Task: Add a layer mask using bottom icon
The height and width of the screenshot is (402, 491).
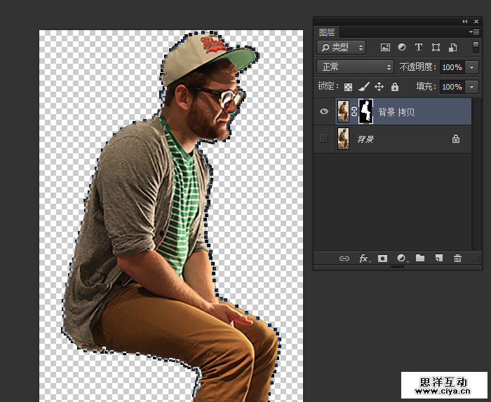Action: point(382,258)
